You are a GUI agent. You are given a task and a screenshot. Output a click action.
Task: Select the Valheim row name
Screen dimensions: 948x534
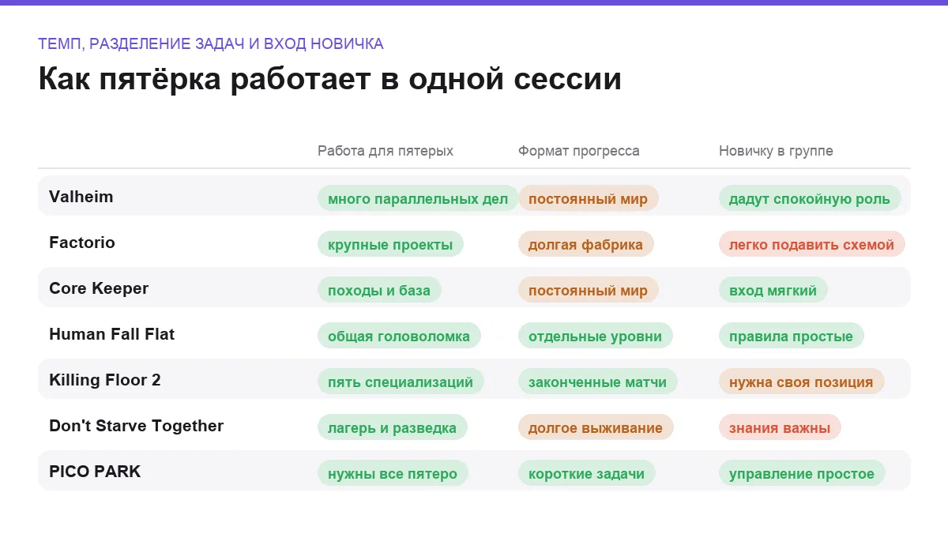click(81, 197)
